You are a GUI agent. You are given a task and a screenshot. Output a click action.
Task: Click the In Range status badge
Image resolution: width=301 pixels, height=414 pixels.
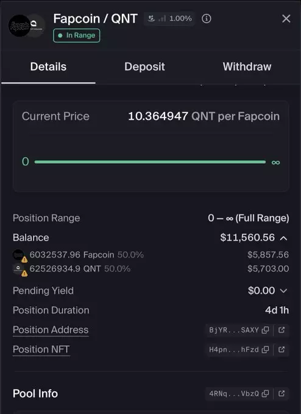tap(77, 35)
